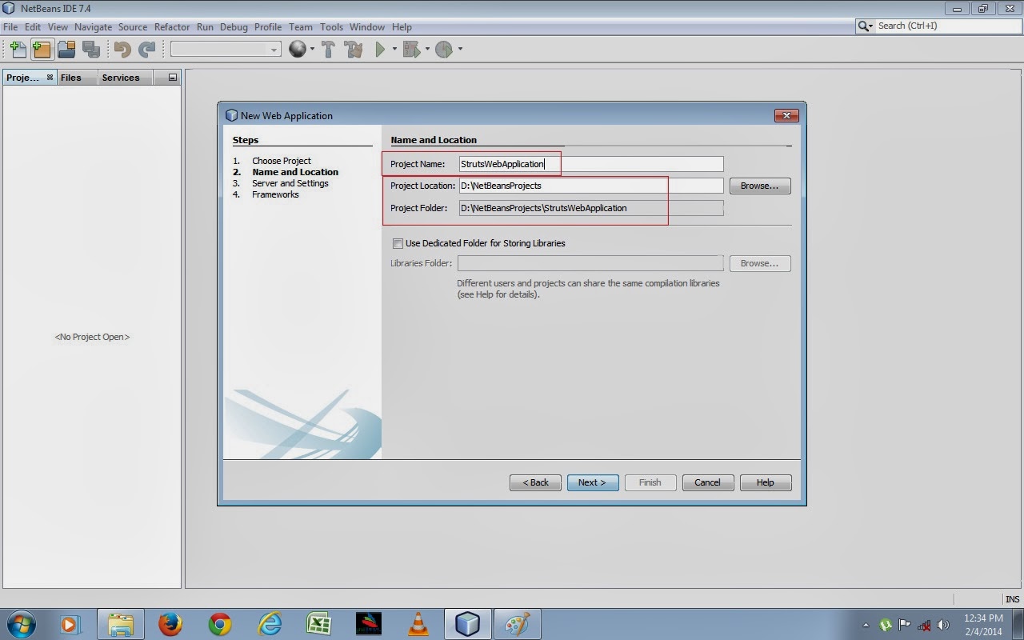Screen dimensions: 1024x640
Task: Click the wizard Help button
Action: [766, 482]
